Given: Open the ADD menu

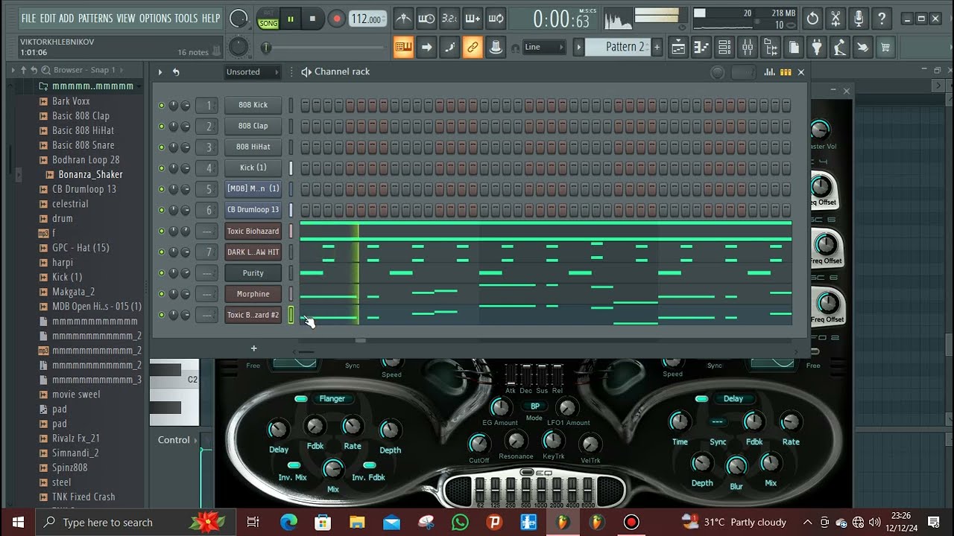Looking at the screenshot, I should tap(66, 18).
